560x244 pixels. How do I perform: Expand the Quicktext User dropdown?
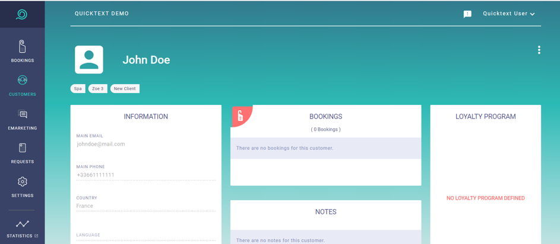click(x=509, y=14)
